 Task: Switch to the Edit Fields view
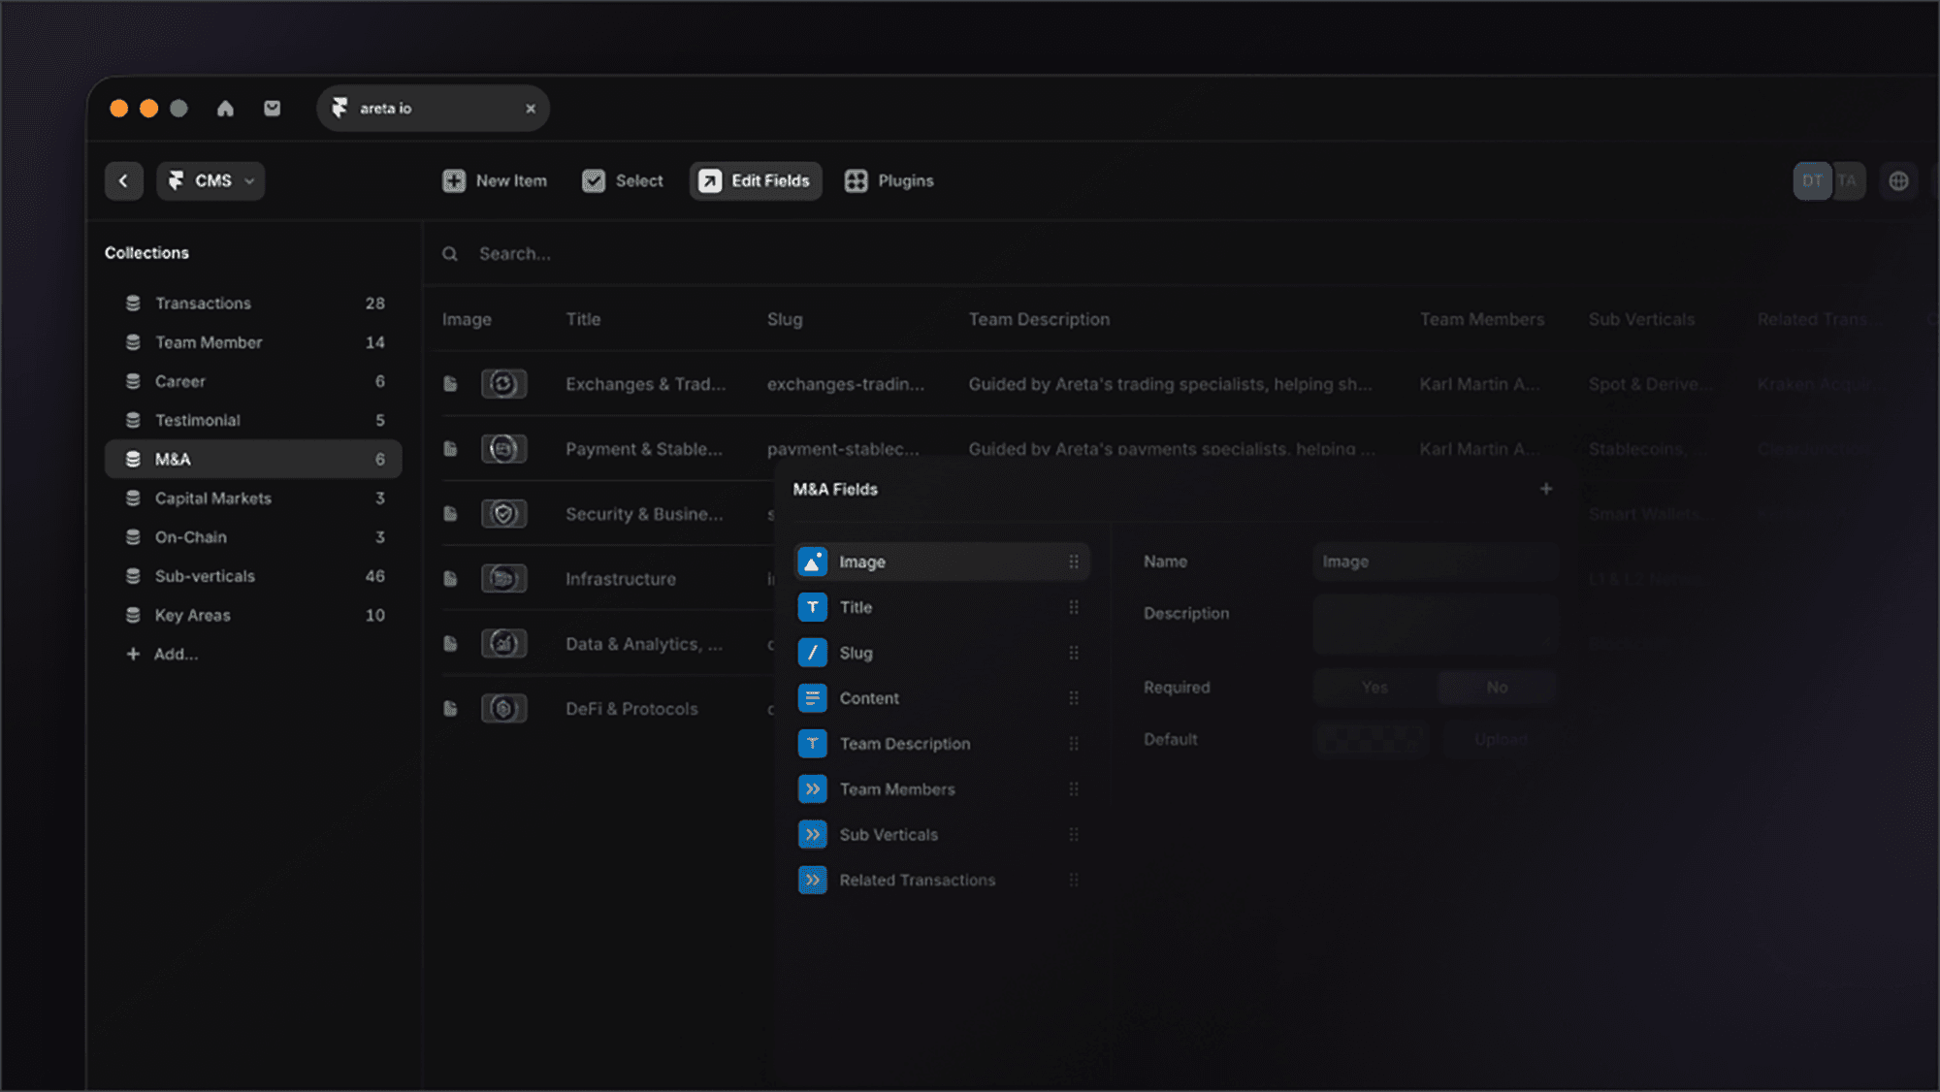(755, 180)
